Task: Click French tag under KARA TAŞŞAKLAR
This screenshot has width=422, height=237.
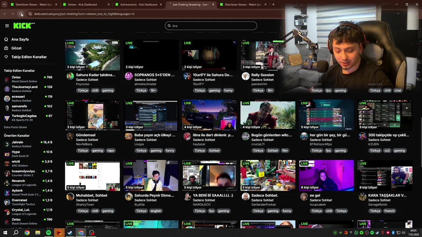Action: pyautogui.click(x=389, y=211)
